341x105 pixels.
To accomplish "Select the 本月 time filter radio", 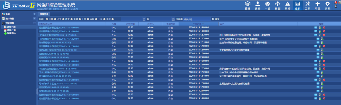I will tap(88, 19).
